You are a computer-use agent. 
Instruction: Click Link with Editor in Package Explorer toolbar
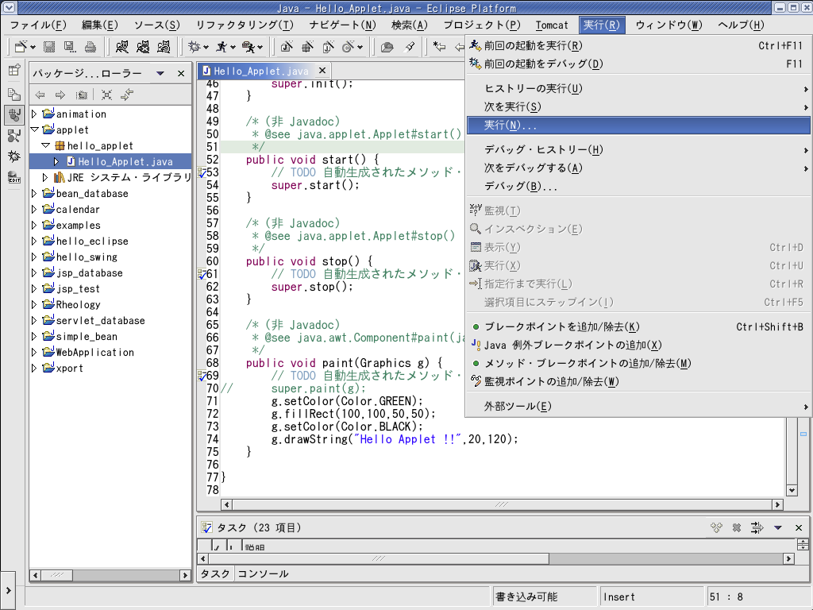[x=127, y=95]
